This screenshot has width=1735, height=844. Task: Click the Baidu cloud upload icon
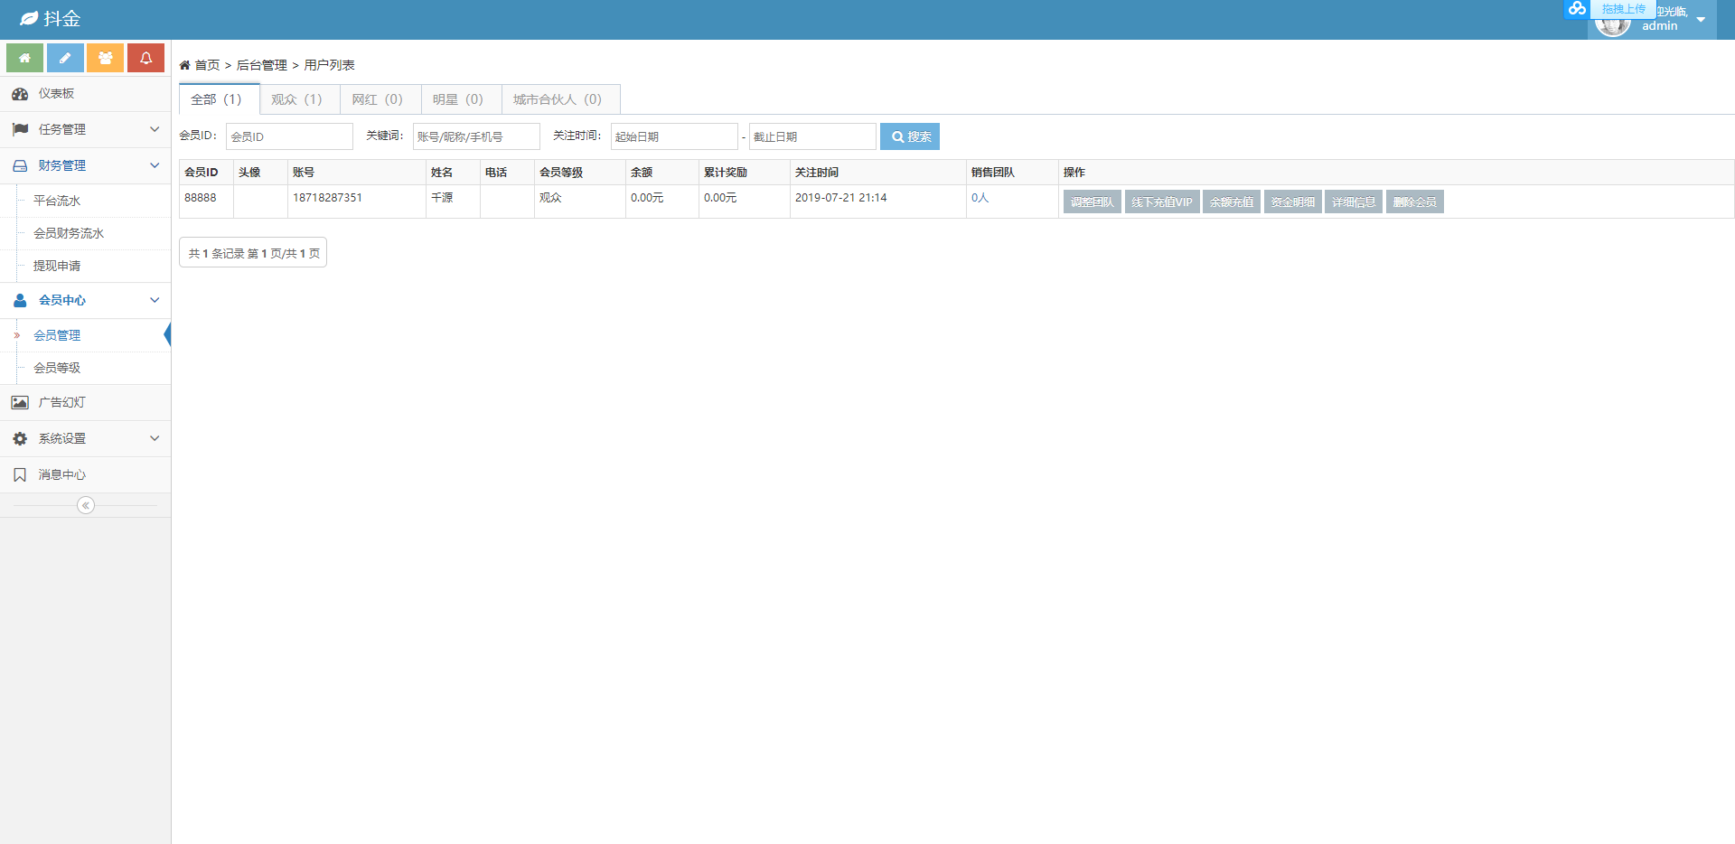tap(1577, 9)
